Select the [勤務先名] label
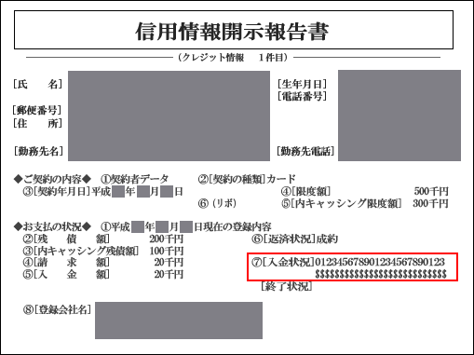Screen dimensions: 474x355 tap(38, 151)
